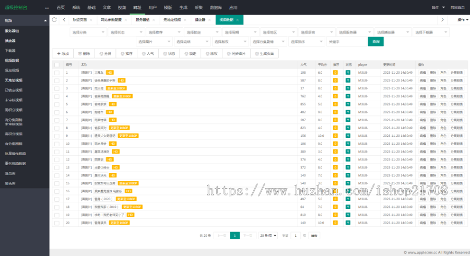Viewport: 470px width, 256px height.
Task: Click the gear 生成页面 button
Action: [264, 54]
